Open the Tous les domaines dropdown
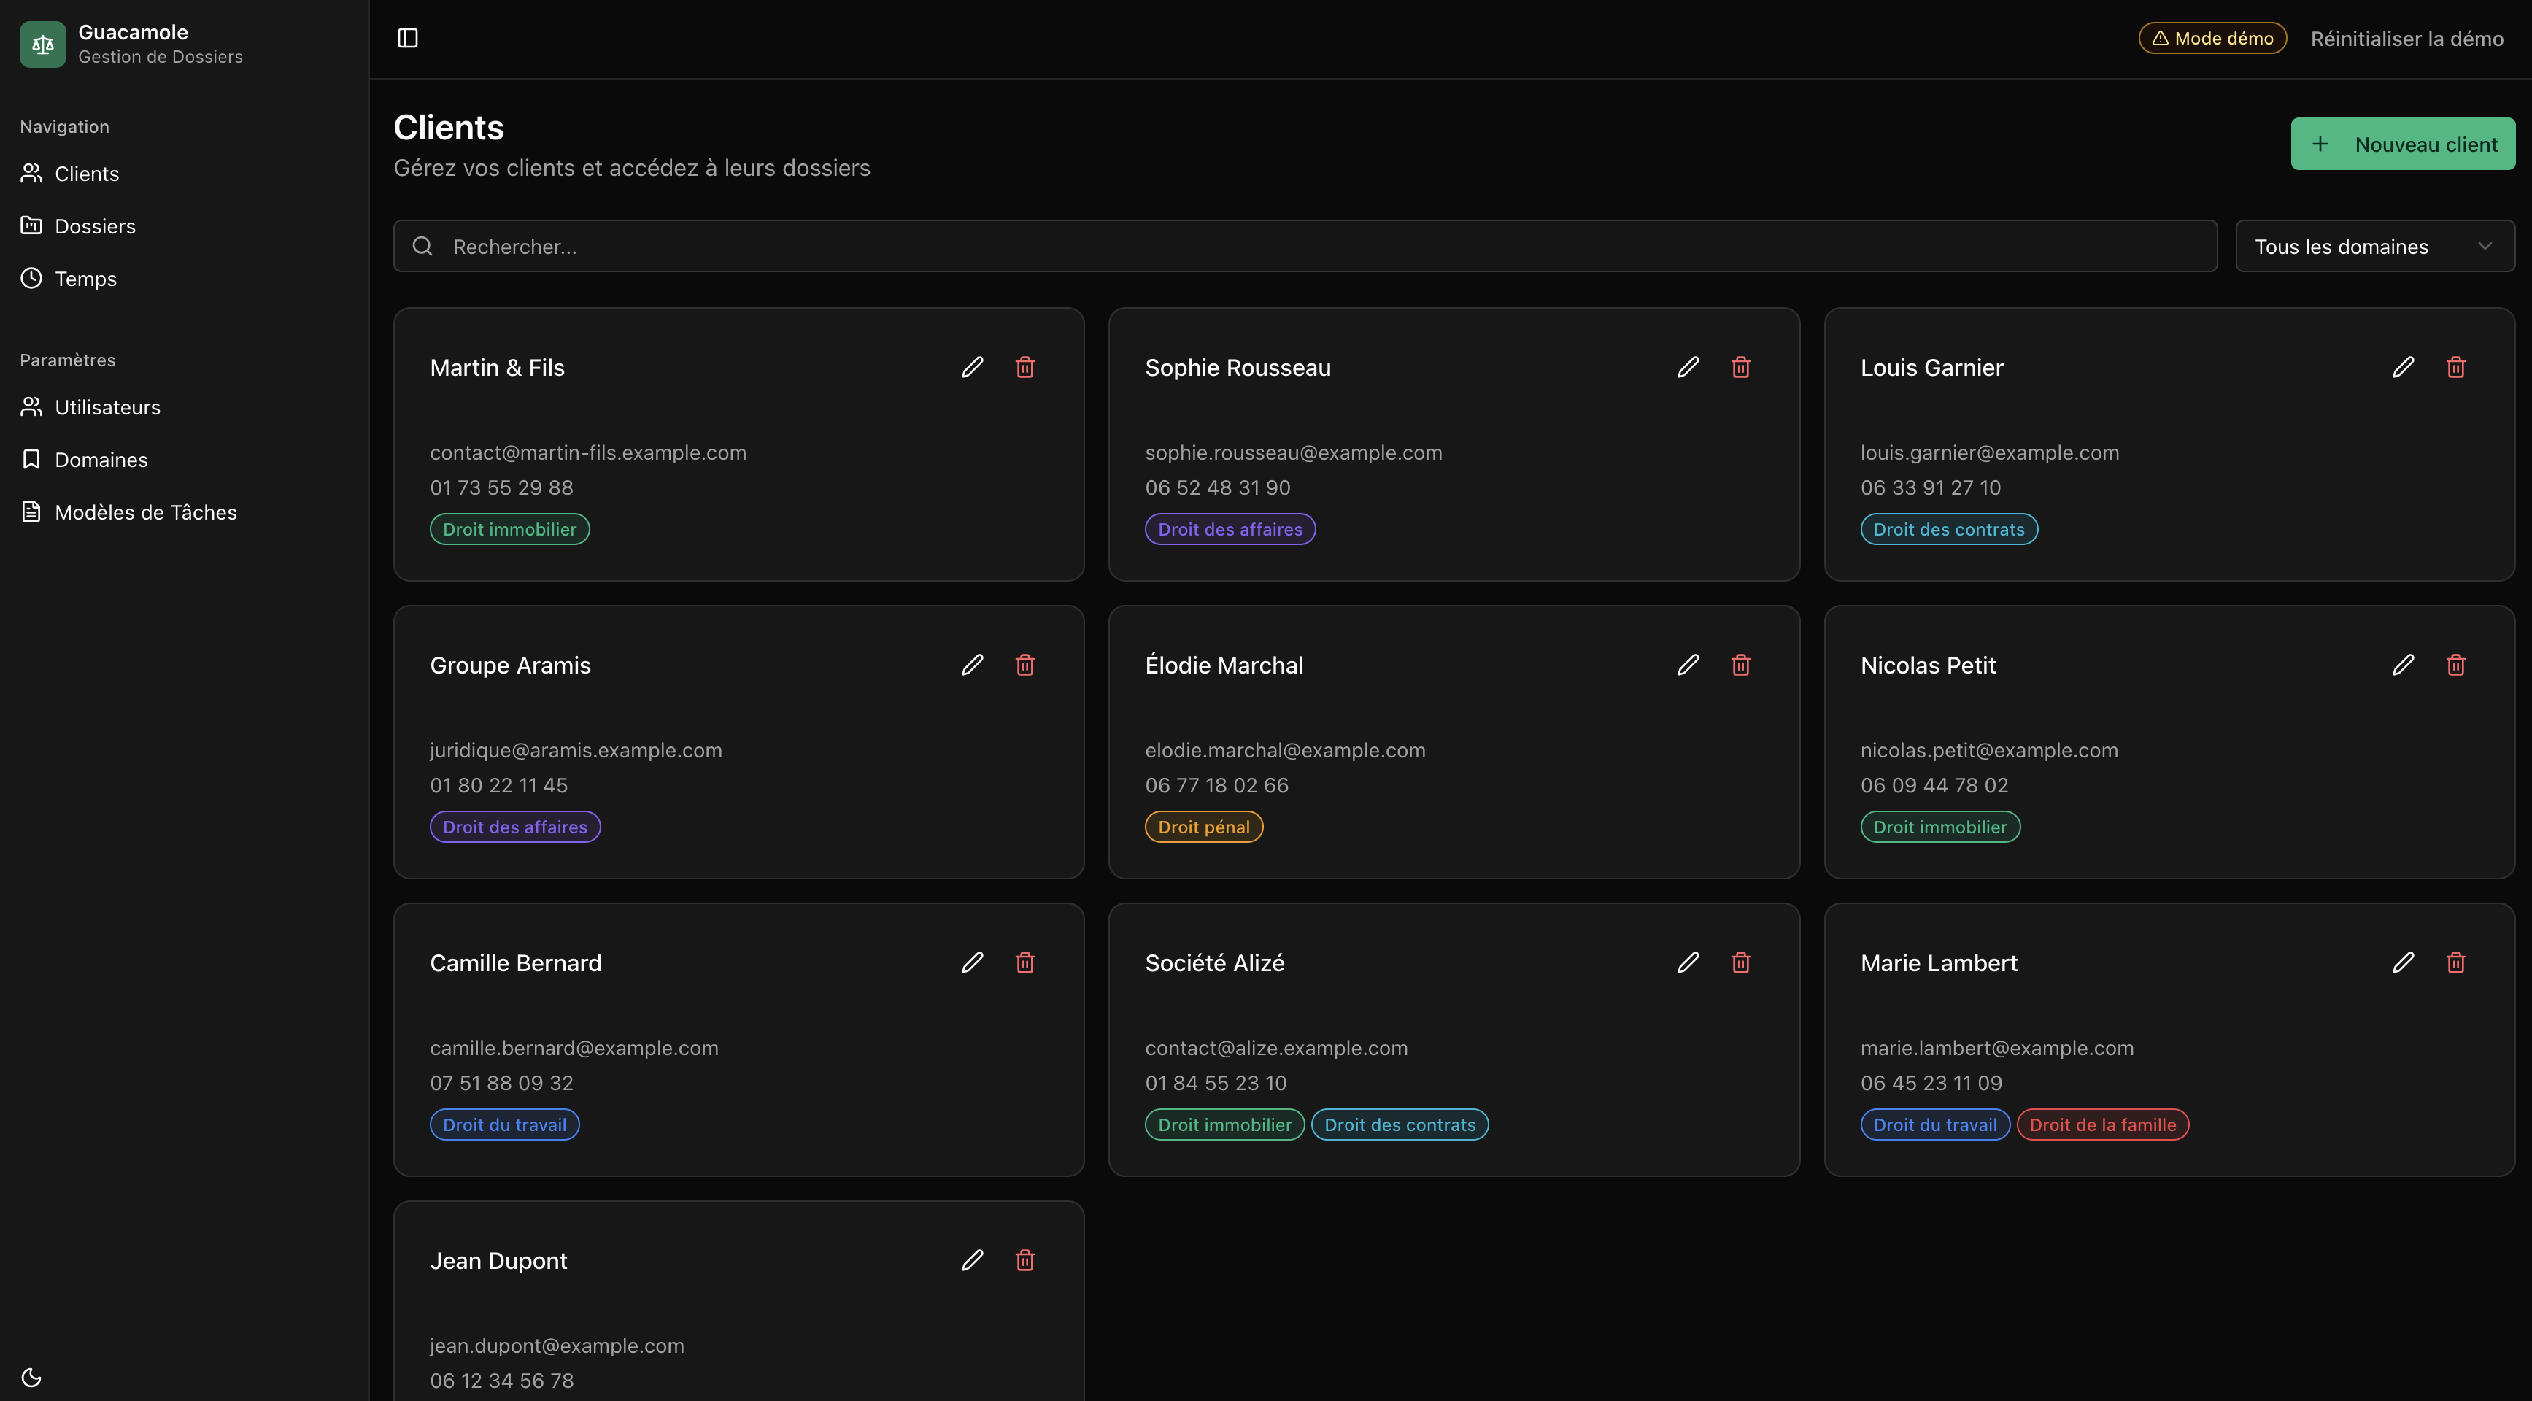The height and width of the screenshot is (1401, 2532). (2374, 246)
